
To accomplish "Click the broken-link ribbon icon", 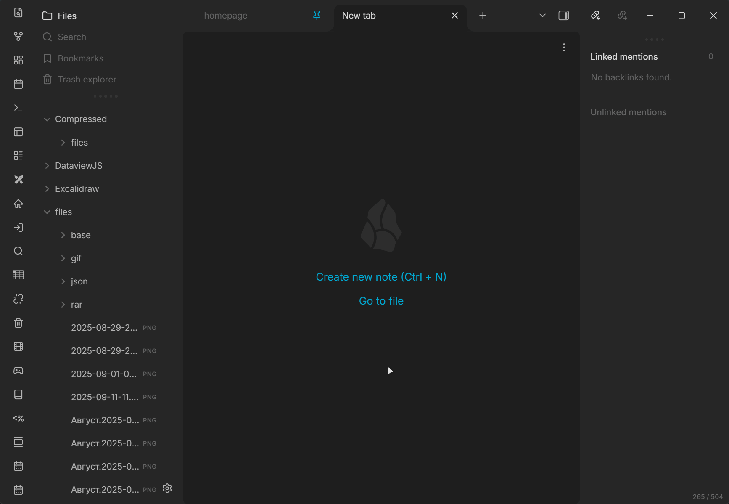I will (18, 299).
